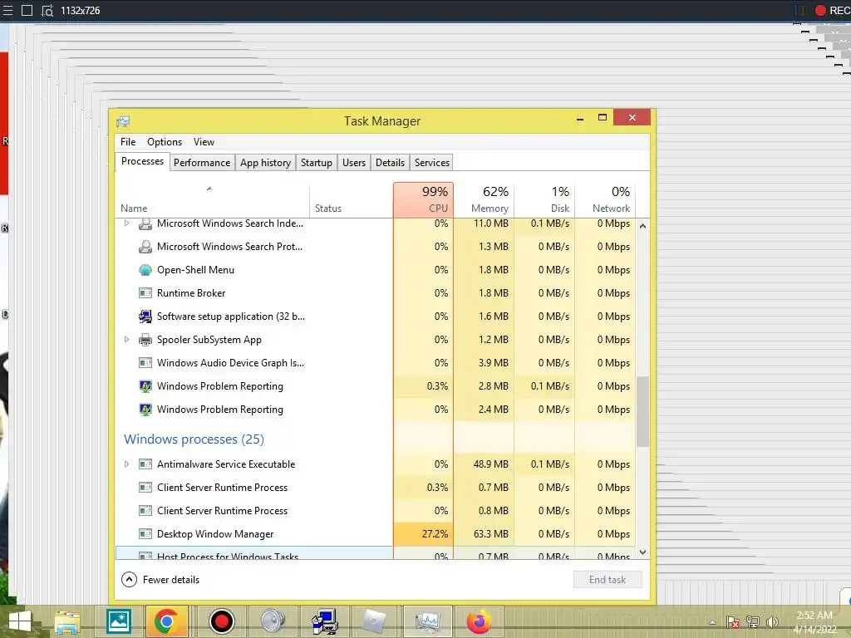Image resolution: width=851 pixels, height=638 pixels.
Task: Open the Windows Start button
Action: click(20, 621)
